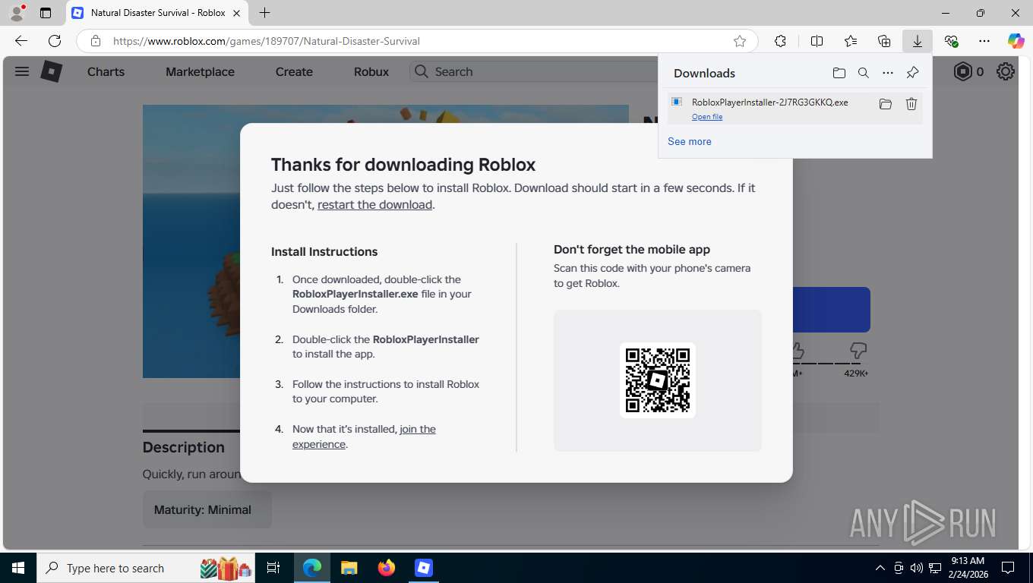The image size is (1033, 583).
Task: Open the Roblox hamburger menu
Action: tap(22, 71)
